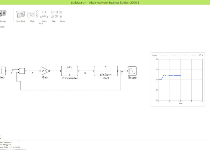The width and height of the screenshot is (210, 158).
Task: Click the align bottom icon
Action: tap(52, 17)
